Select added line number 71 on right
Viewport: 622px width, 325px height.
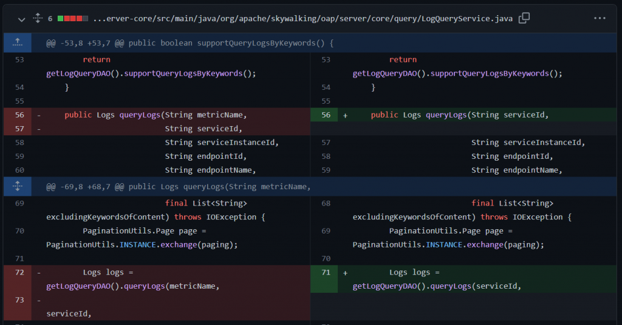[x=326, y=273]
